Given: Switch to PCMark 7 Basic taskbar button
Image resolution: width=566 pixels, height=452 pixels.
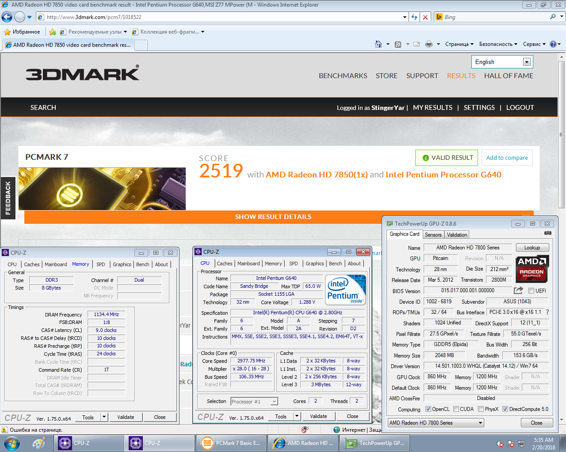Looking at the screenshot, I should tap(231, 443).
